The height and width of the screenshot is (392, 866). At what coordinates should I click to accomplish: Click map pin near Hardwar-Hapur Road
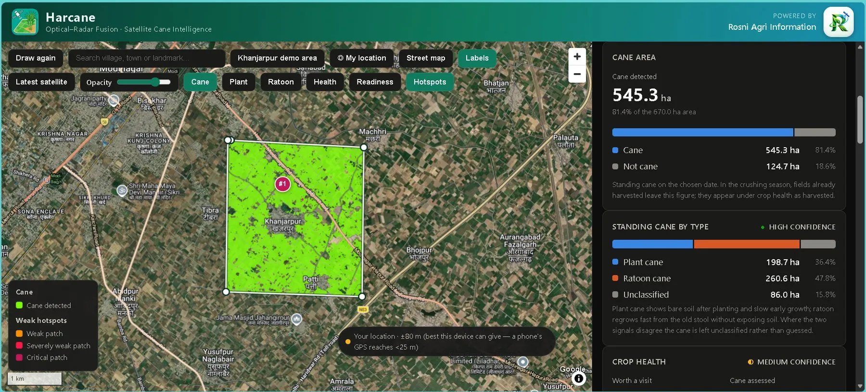(523, 362)
